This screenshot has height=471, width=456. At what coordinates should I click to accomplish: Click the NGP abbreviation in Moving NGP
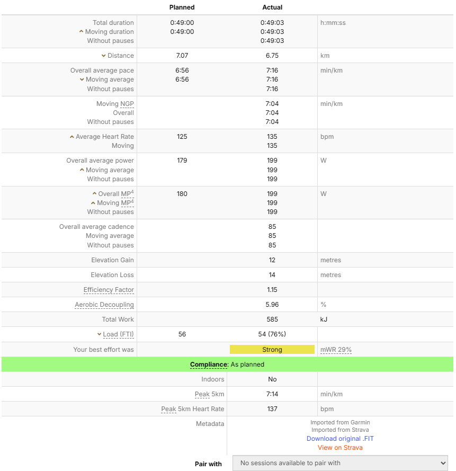click(127, 104)
